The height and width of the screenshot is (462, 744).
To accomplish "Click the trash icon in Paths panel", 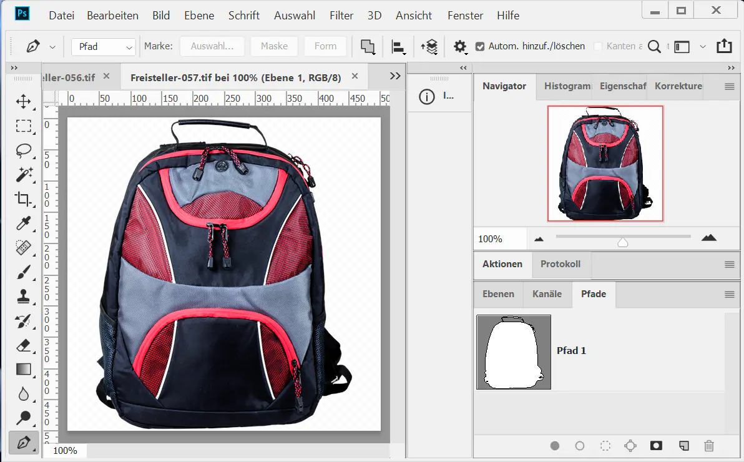I will tap(708, 446).
